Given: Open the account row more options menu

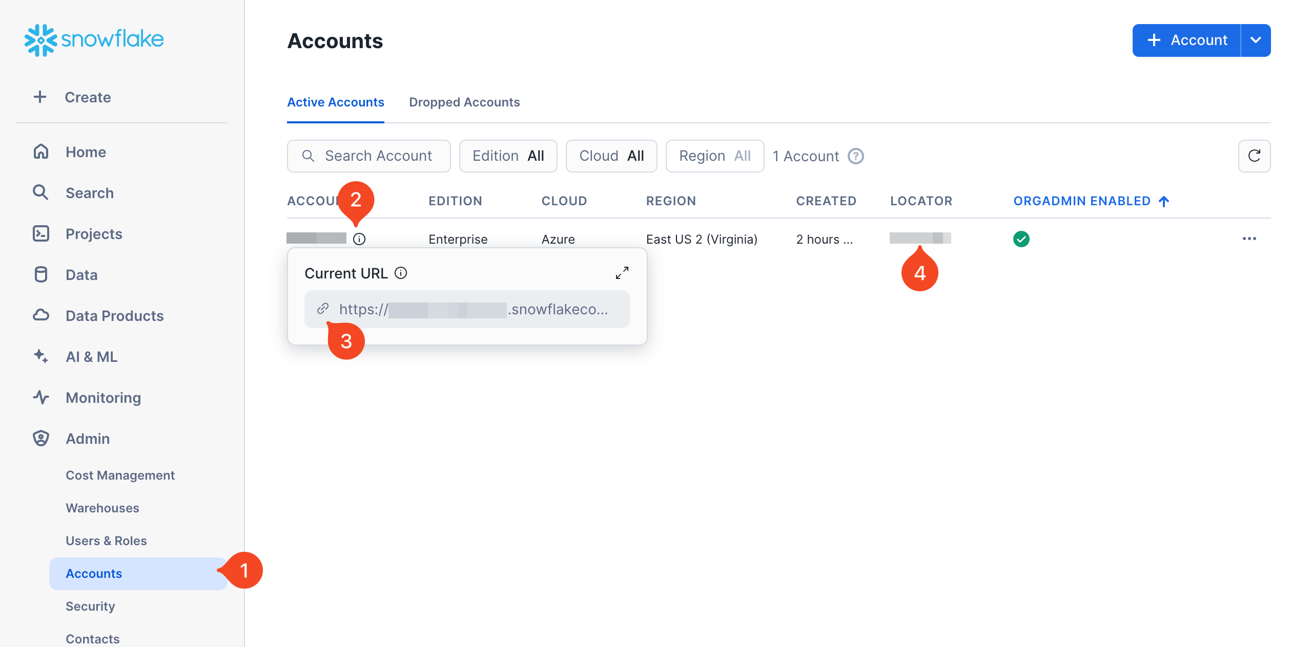Looking at the screenshot, I should coord(1249,239).
